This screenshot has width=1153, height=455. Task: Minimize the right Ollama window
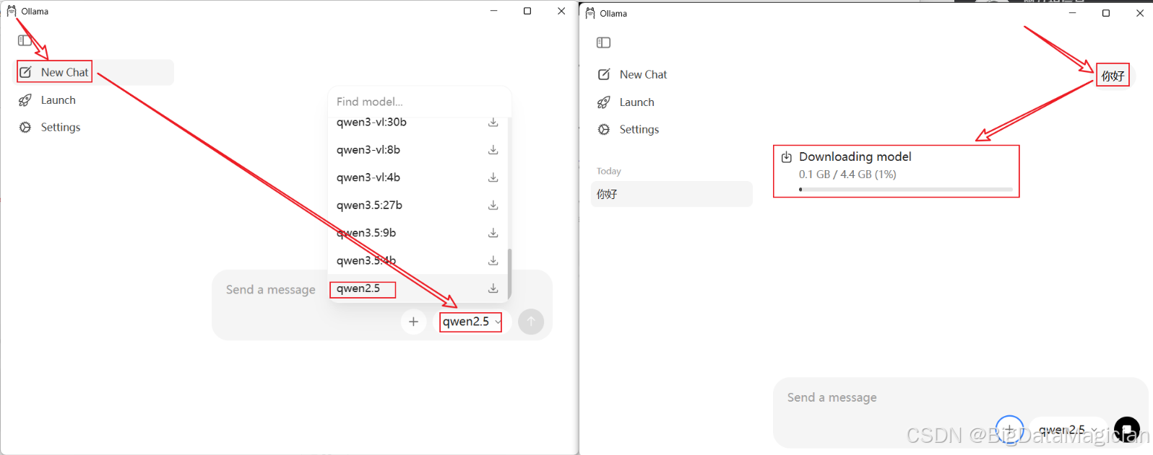pyautogui.click(x=1073, y=13)
